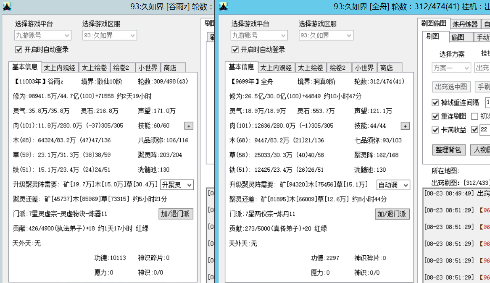
Task: Click the input field after 掉线重连间隔
Action: click(x=487, y=102)
